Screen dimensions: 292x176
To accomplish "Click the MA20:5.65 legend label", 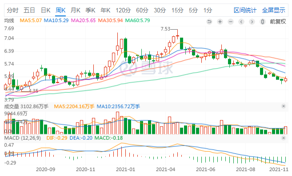I will (x=83, y=20).
